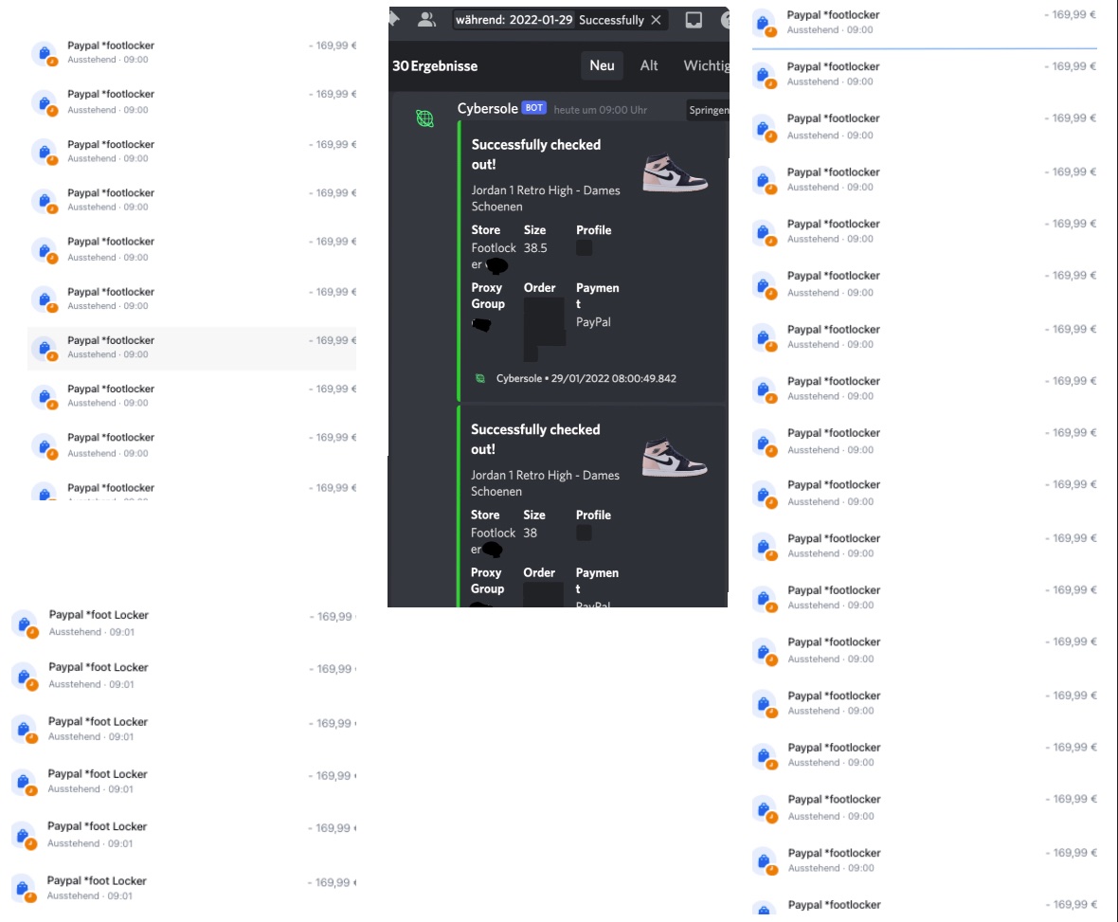
Task: Click the 'während: 2022-01-29' search filter
Action: (514, 20)
